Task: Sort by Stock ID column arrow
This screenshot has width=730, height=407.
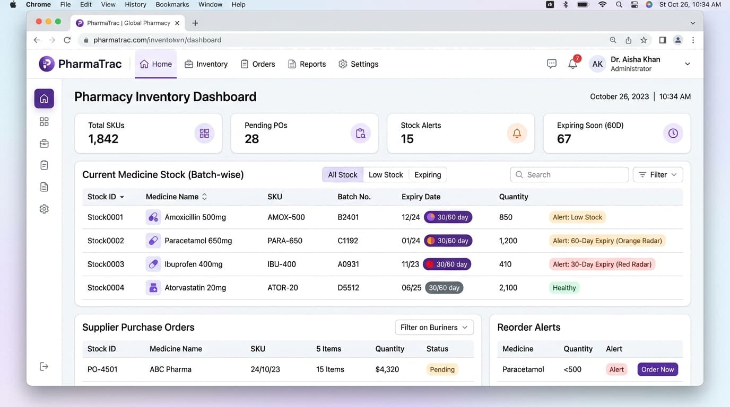Action: click(122, 197)
